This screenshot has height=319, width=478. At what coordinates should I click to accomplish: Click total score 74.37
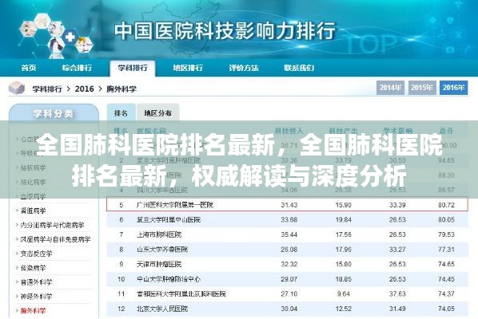[446, 293]
